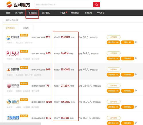Click the orange badge beside 银票网 logo
This screenshot has width=143, height=125.
coord(24,84)
